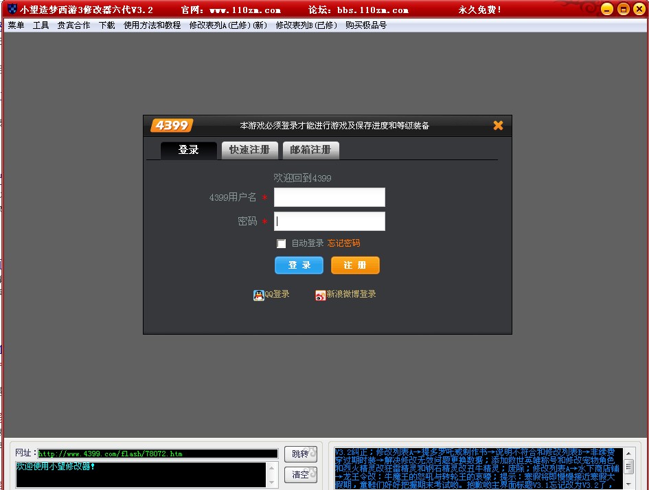Open the 修改表列B(已修) menu

(306, 25)
